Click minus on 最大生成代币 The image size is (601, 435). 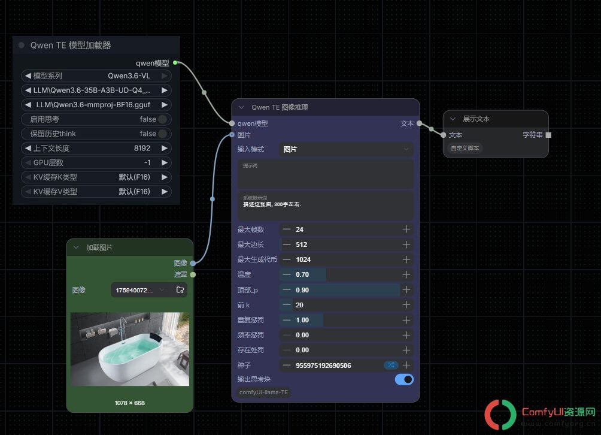(286, 259)
